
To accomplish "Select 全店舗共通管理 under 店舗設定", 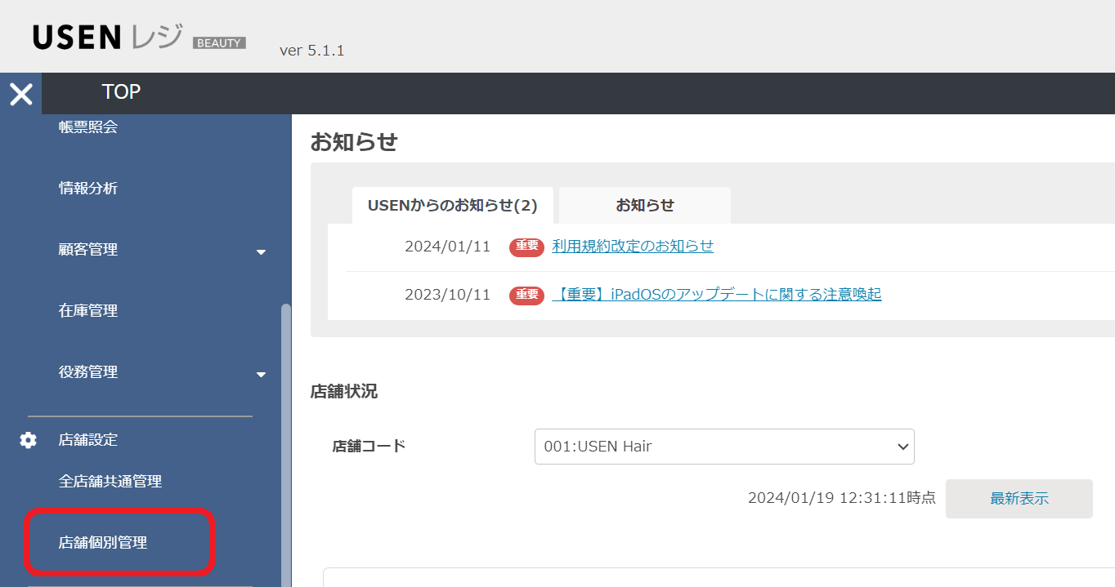I will (110, 482).
